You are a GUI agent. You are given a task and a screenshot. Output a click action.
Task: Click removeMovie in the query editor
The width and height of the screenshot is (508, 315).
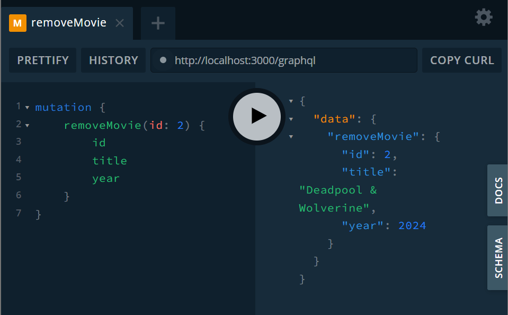102,125
